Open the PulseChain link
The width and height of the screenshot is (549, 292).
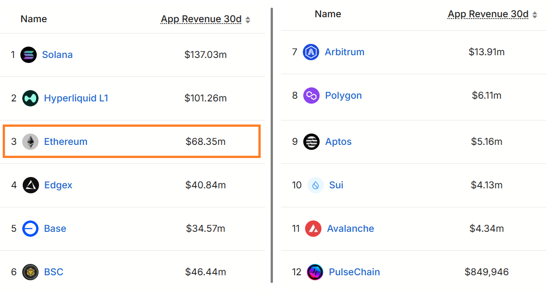click(x=354, y=272)
